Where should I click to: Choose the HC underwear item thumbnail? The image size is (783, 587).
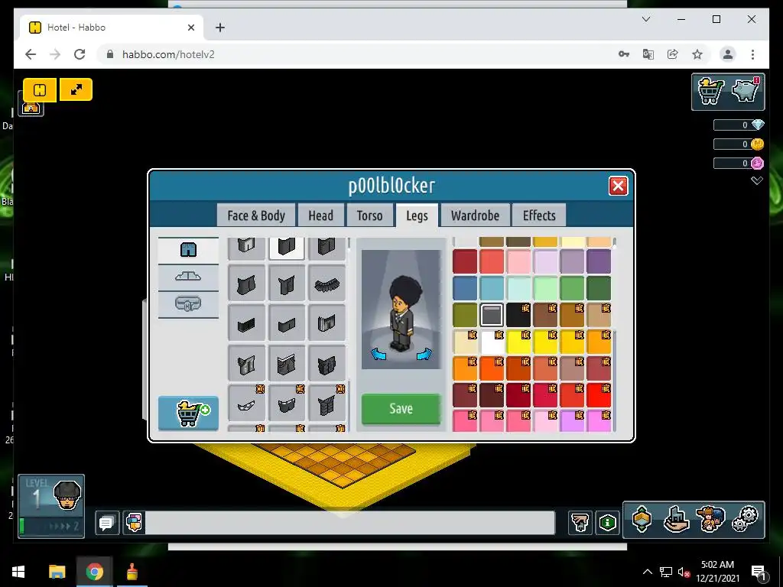click(247, 404)
